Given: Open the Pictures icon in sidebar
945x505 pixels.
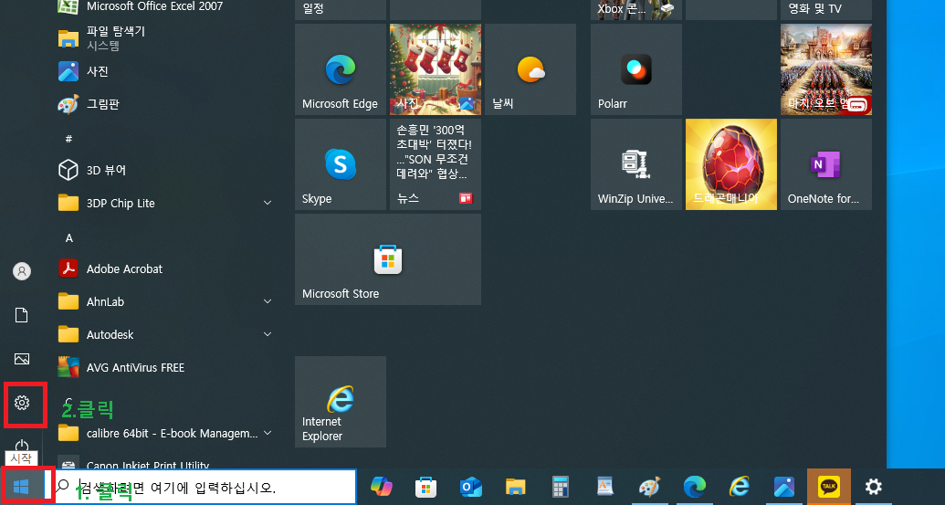Looking at the screenshot, I should point(22,359).
